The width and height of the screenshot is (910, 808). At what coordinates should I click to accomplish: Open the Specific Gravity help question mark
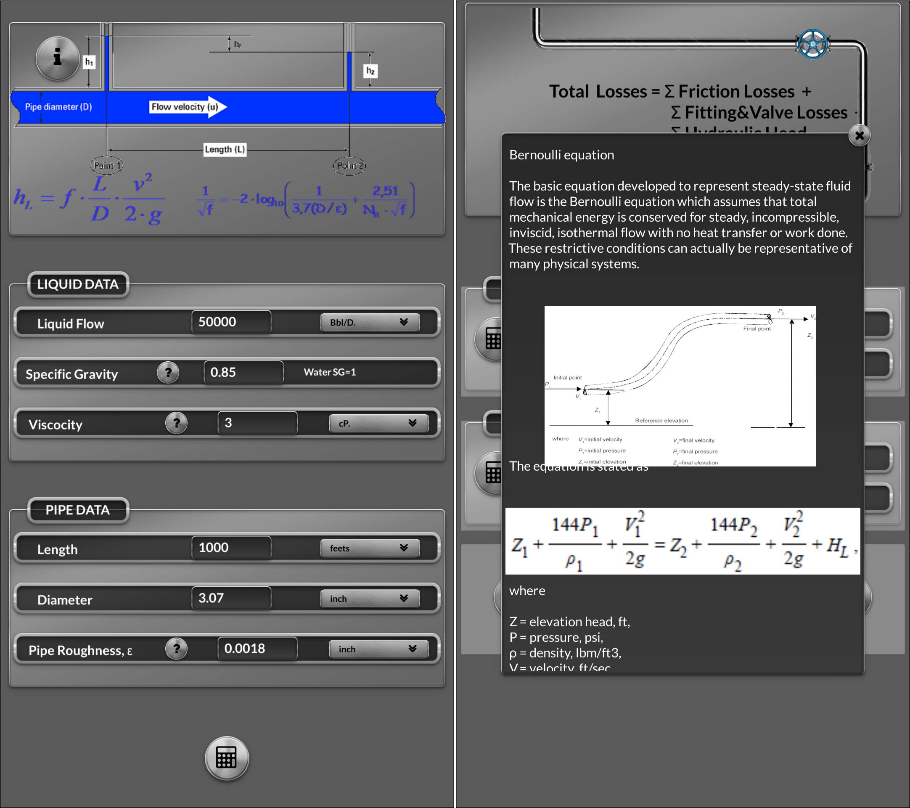(x=168, y=372)
